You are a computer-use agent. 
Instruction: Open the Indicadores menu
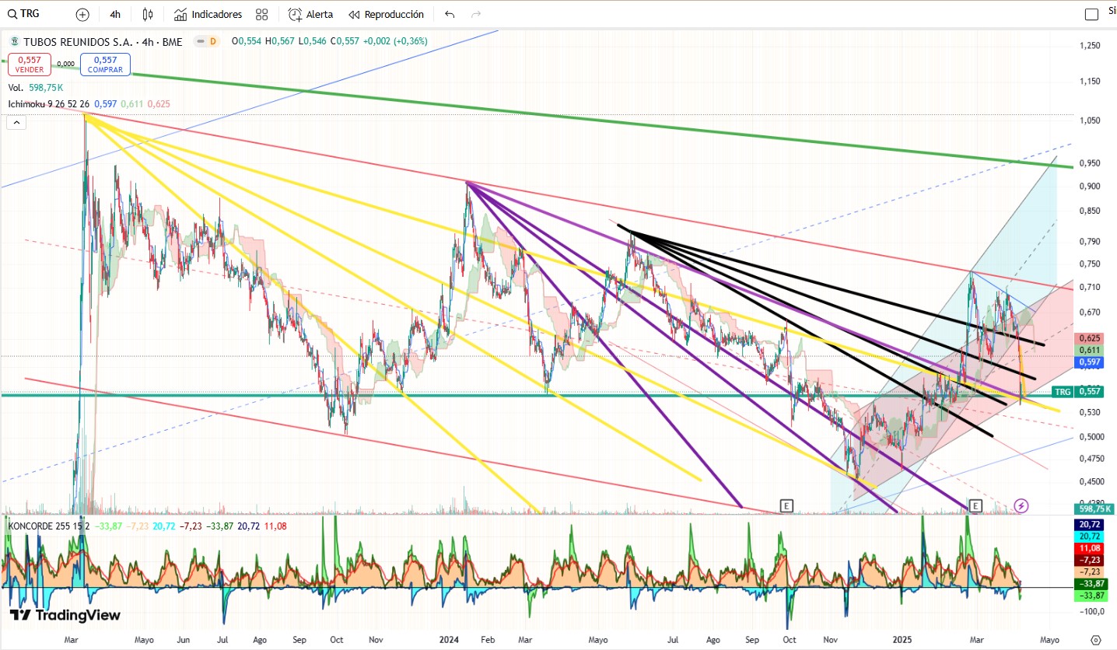(x=208, y=14)
